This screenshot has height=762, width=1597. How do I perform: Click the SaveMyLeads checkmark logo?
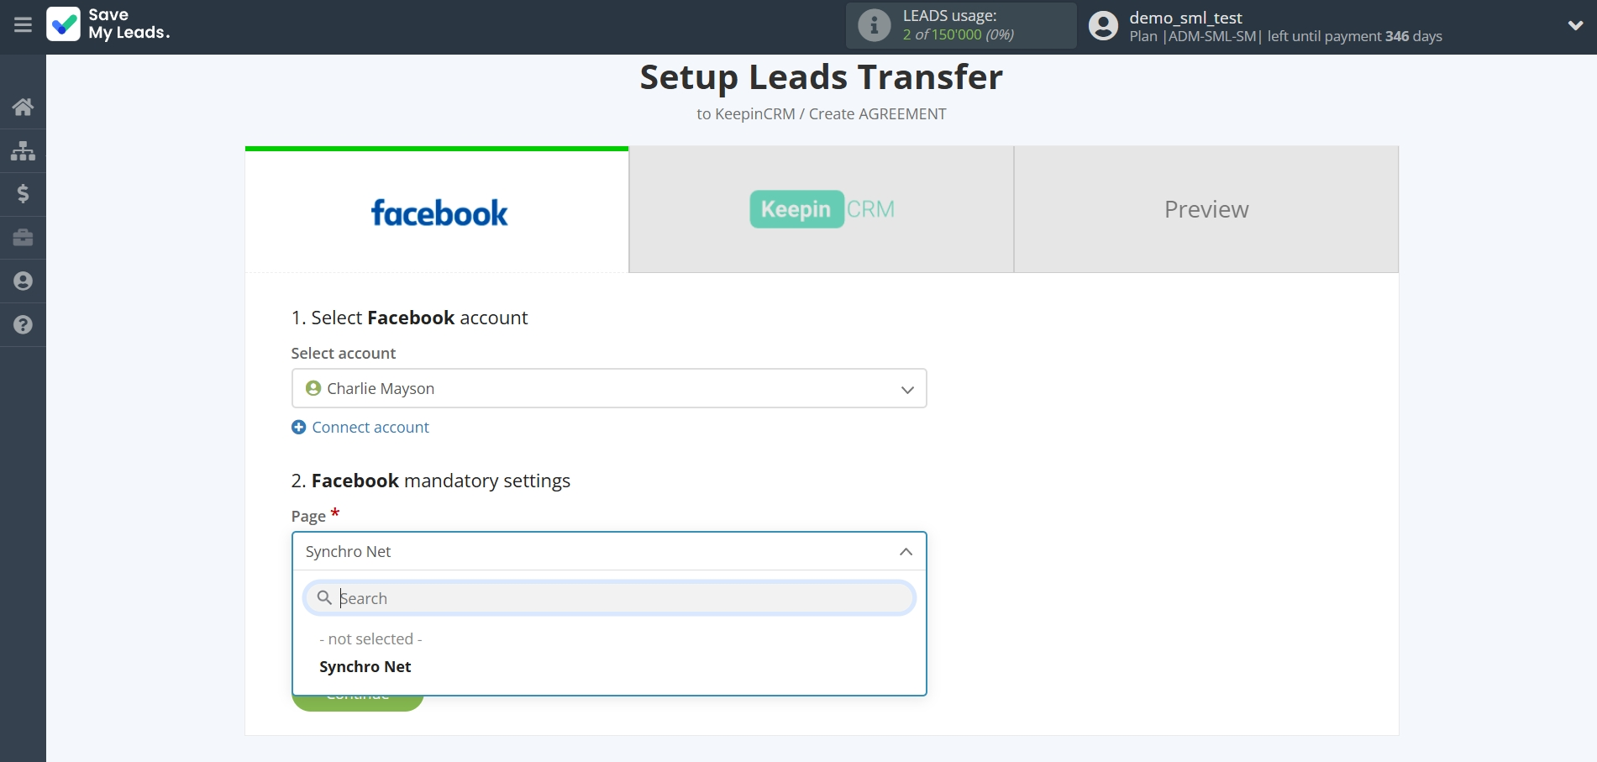pos(64,24)
